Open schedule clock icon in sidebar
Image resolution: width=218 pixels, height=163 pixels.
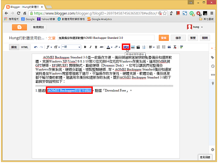tap(213, 66)
